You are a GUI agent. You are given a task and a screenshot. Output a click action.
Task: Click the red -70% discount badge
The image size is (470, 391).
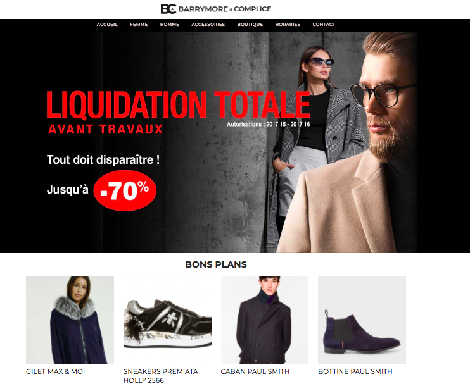125,190
